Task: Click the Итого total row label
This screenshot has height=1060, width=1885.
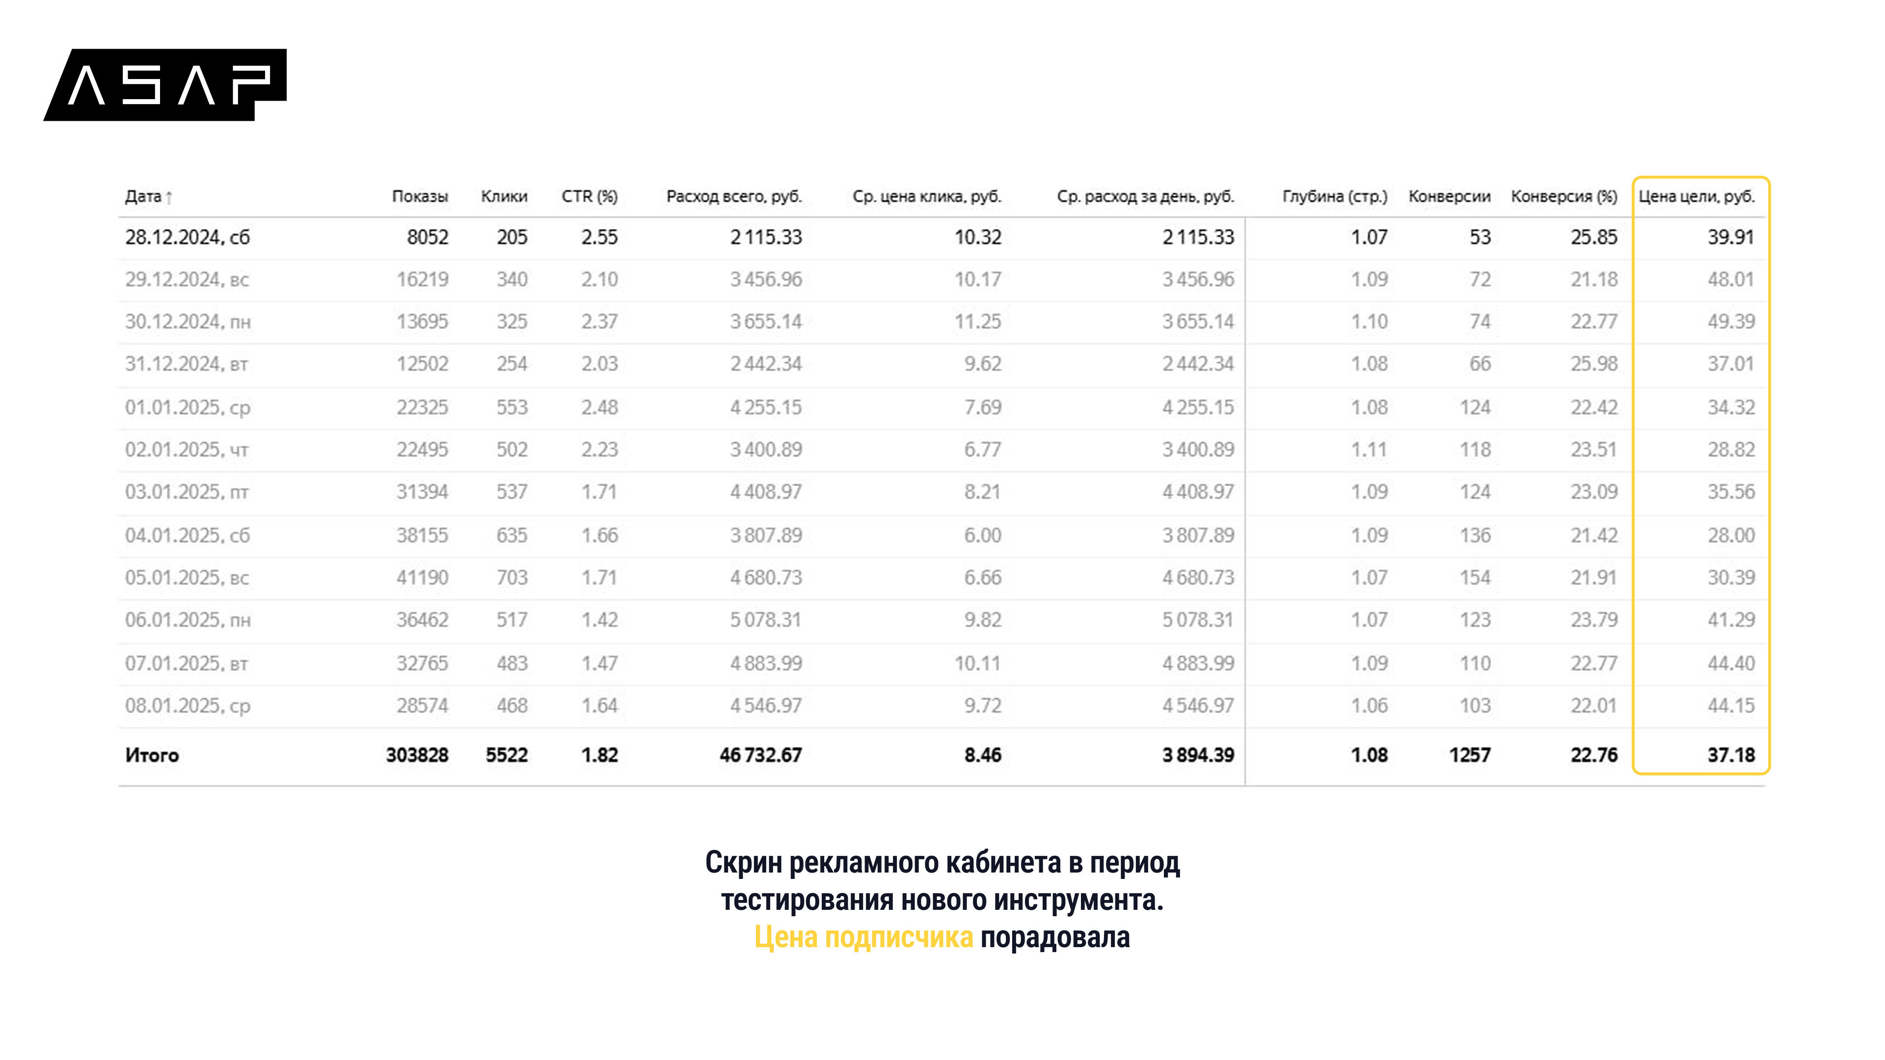Action: [152, 755]
